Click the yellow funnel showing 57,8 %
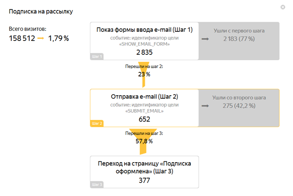The image size is (293, 196). [143, 142]
